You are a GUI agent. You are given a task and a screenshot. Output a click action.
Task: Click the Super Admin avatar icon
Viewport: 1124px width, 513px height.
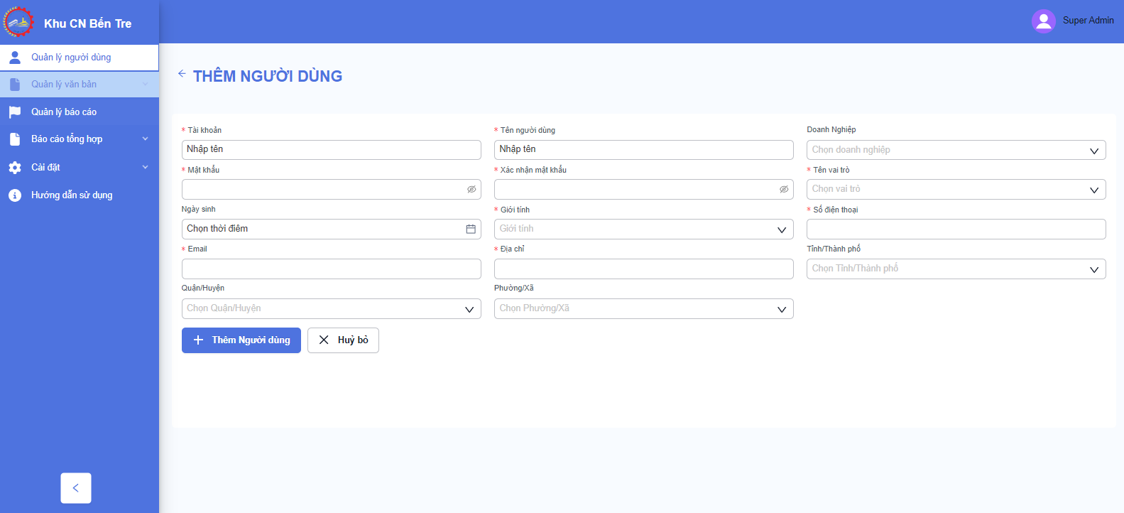tap(1043, 21)
